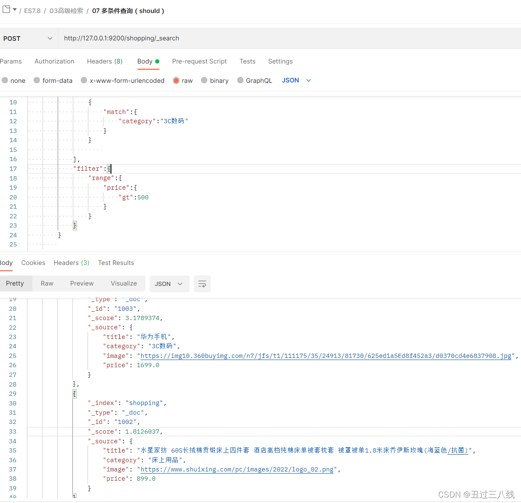The image size is (521, 503).
Task: Click the request name 07 多条件查询 ( should )
Action: [x=128, y=11]
